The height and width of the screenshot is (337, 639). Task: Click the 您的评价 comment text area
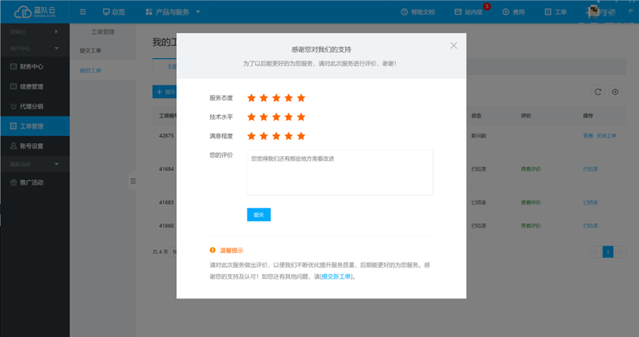point(339,173)
